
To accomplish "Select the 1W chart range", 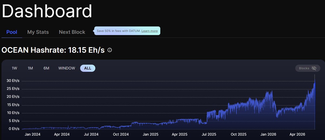I will coord(14,68).
